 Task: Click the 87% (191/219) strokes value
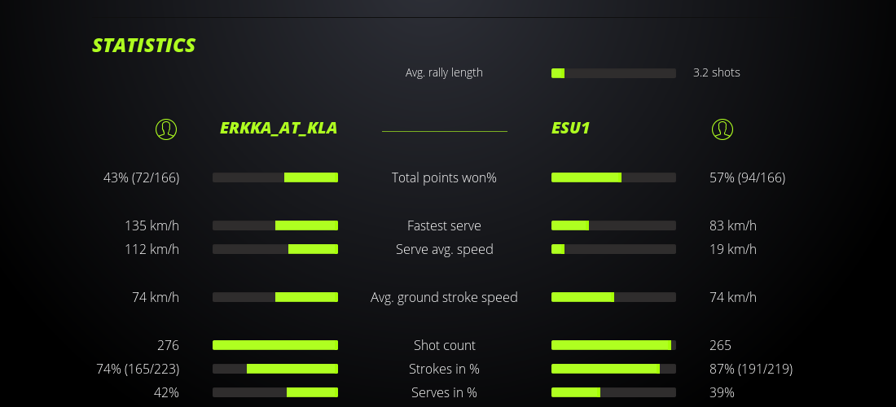coord(751,369)
